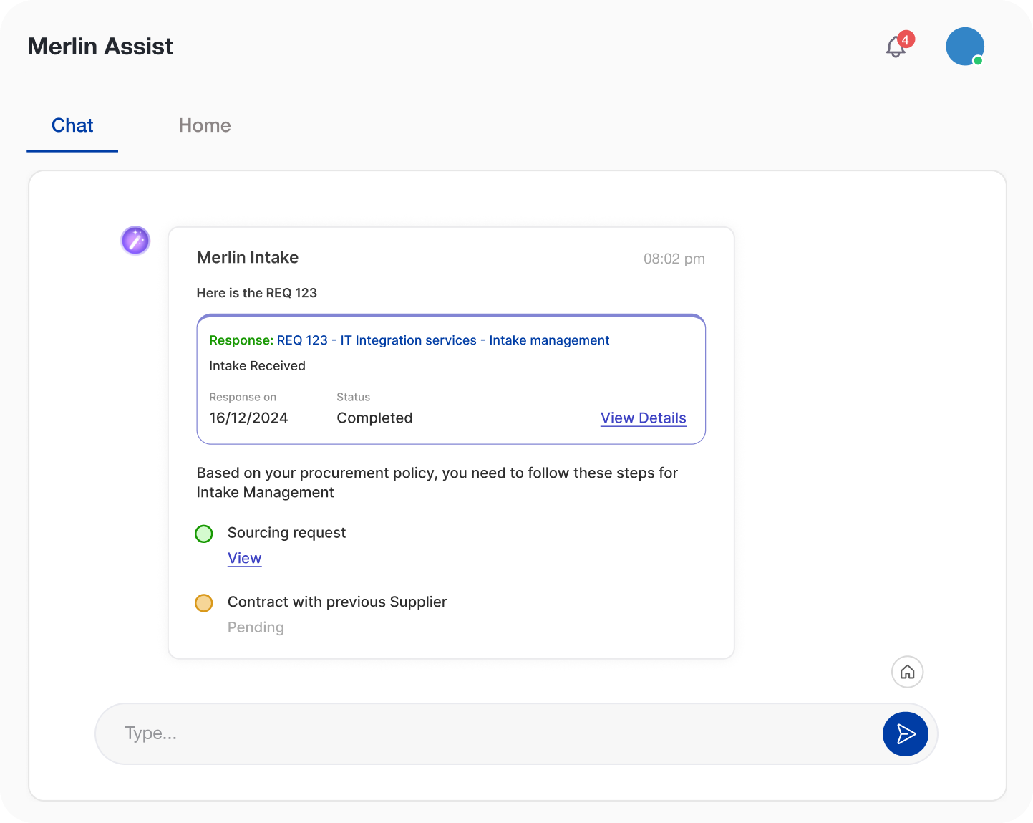
Task: Select the orange Contract step status circle
Action: point(204,603)
